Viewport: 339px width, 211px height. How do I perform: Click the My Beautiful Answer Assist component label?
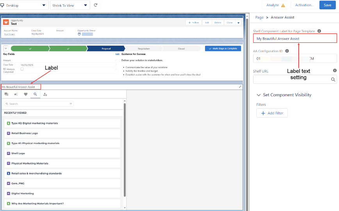pyautogui.click(x=18, y=87)
